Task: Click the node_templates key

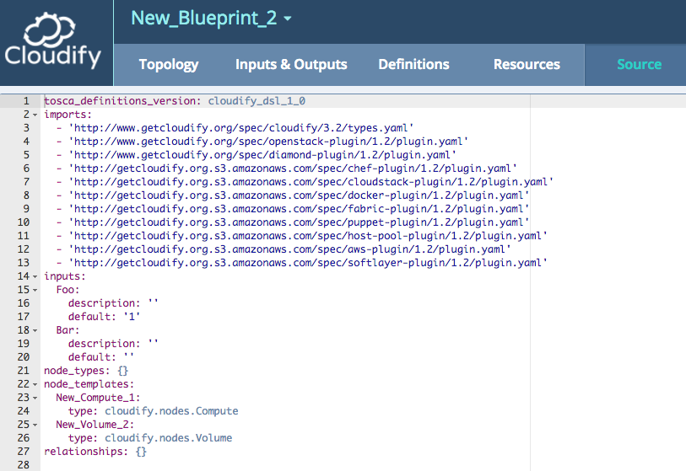Action: (x=89, y=384)
